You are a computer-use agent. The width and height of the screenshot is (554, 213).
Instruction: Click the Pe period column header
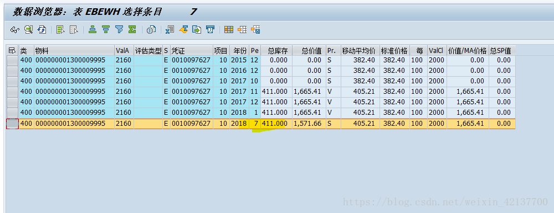[x=255, y=51]
